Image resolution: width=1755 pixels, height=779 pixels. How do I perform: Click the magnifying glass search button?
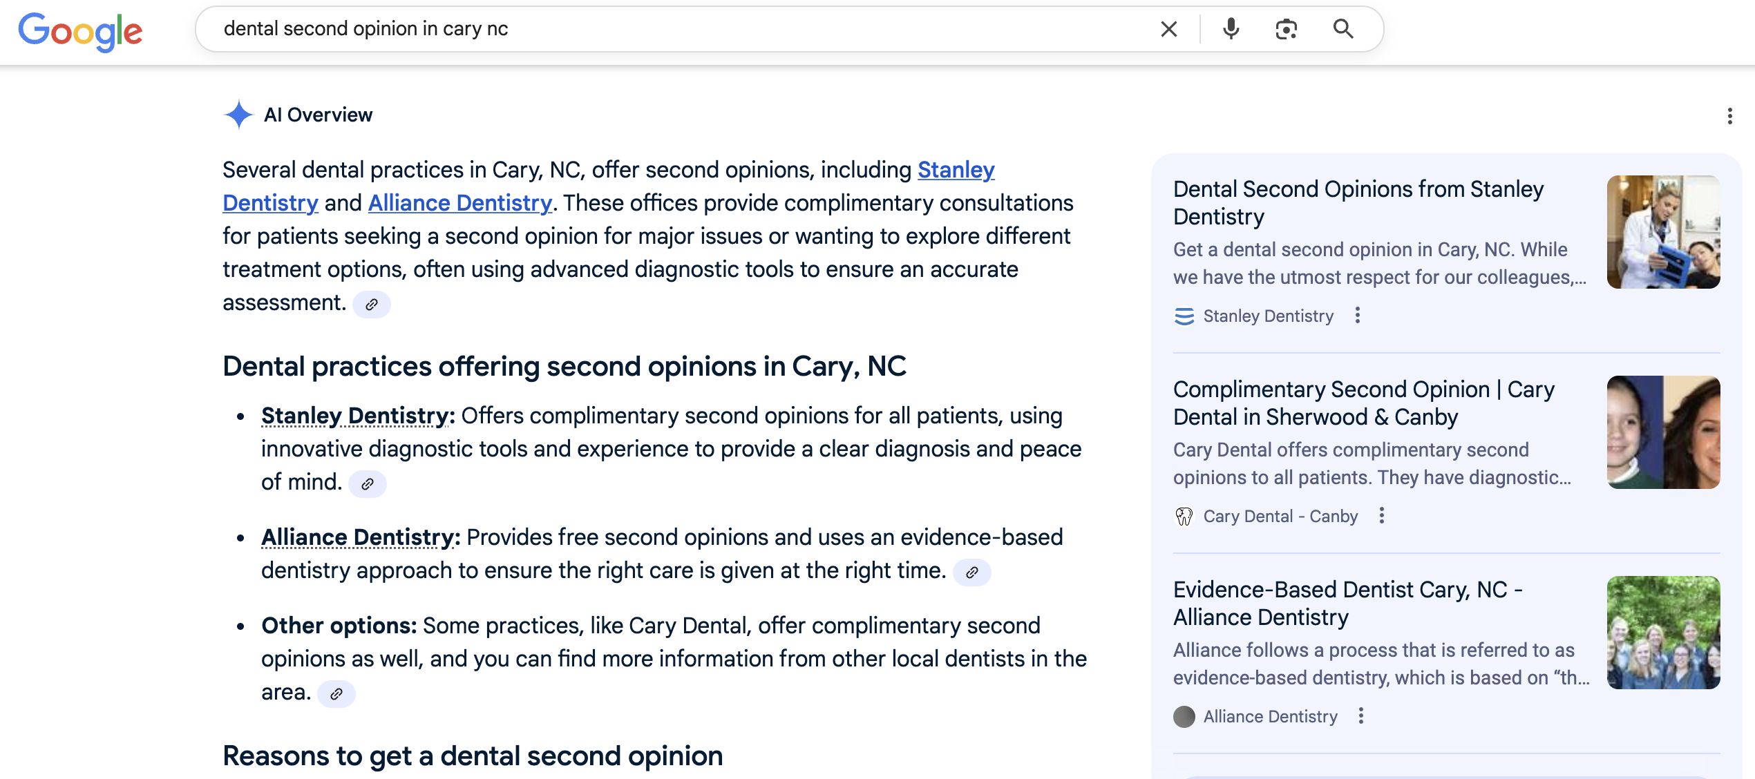coord(1343,29)
